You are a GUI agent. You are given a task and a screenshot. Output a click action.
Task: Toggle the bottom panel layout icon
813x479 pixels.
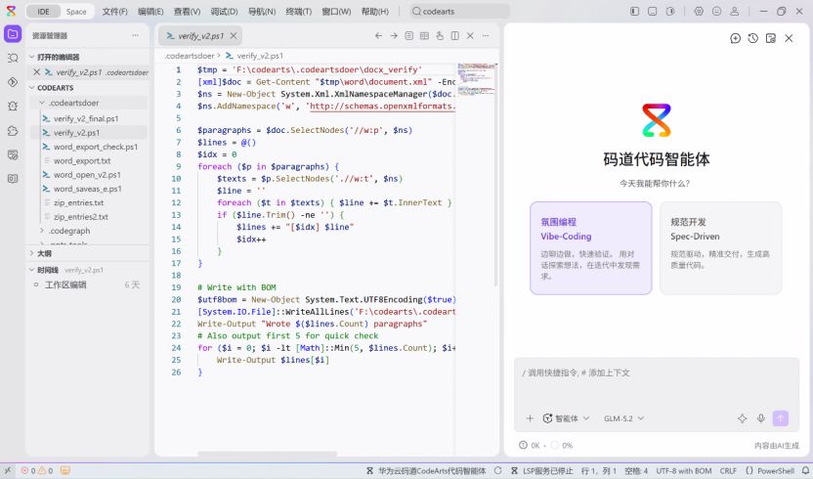653,11
